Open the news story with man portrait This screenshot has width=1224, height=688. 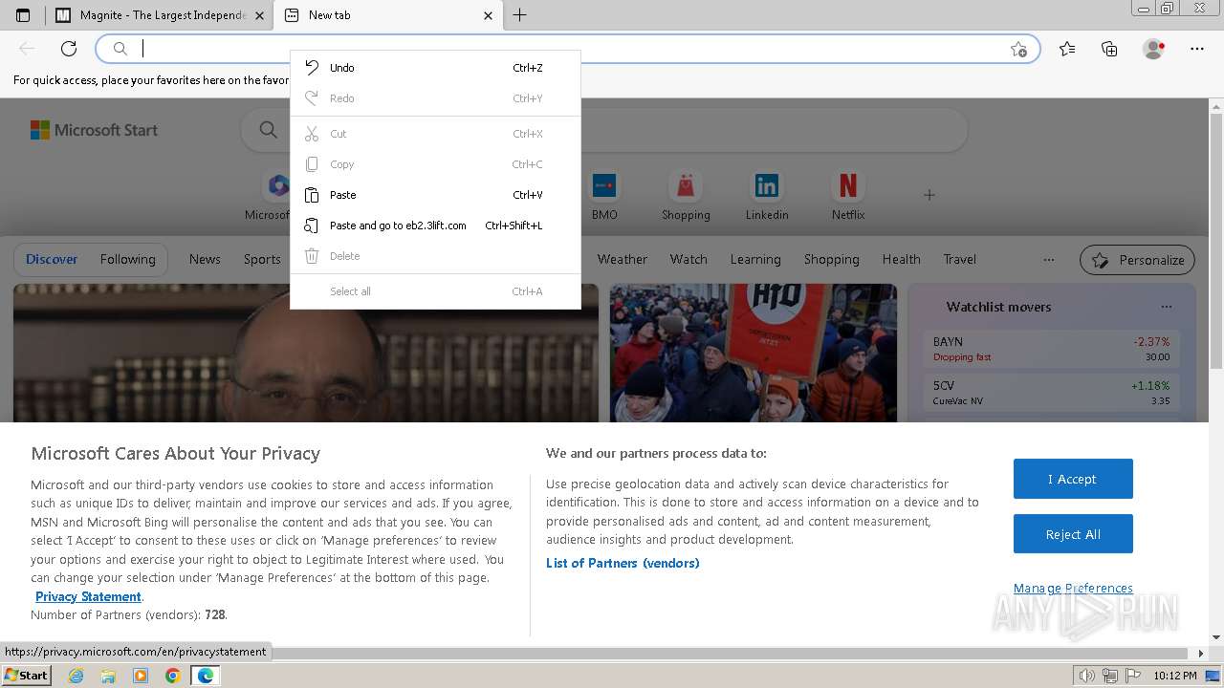[306, 353]
